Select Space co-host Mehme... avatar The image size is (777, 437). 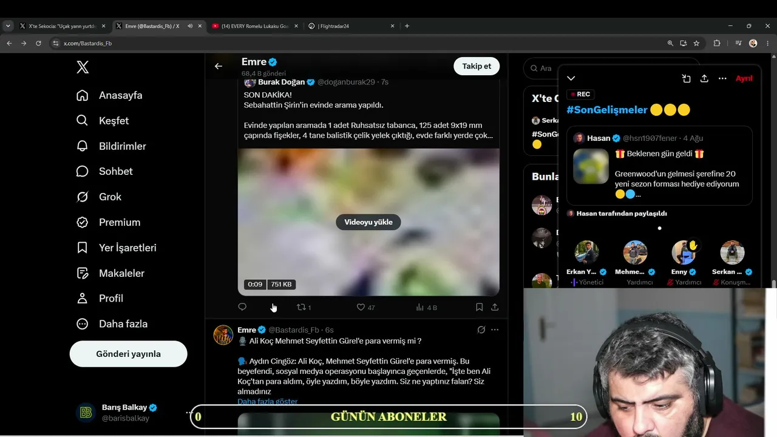point(635,252)
